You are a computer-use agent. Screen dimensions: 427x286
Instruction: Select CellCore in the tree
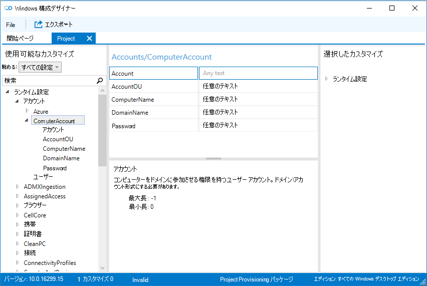[x=35, y=215]
